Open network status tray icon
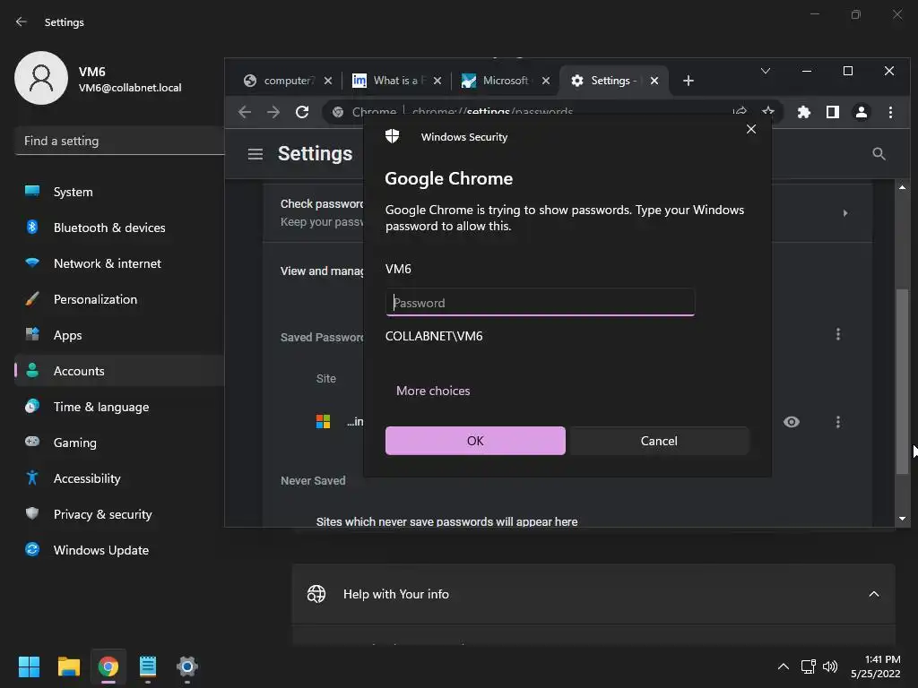Image resolution: width=918 pixels, height=688 pixels. point(809,666)
